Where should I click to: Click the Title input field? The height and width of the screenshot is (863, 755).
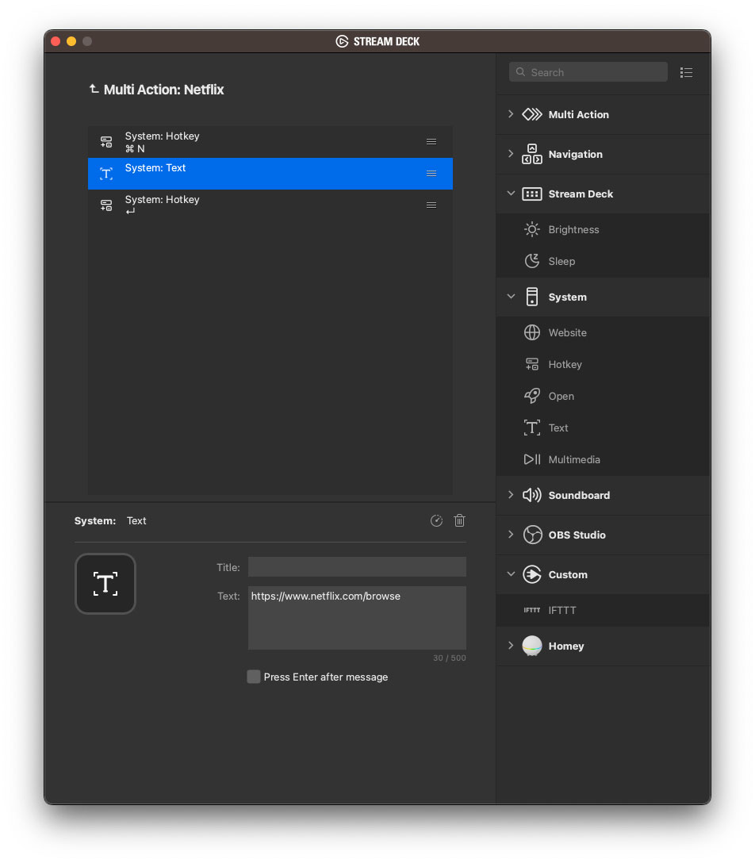(357, 567)
